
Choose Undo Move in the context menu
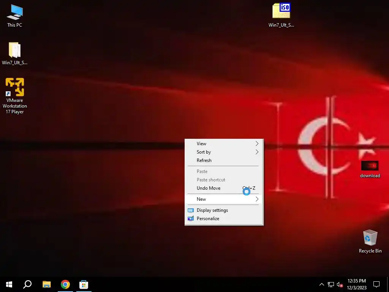tap(224, 188)
